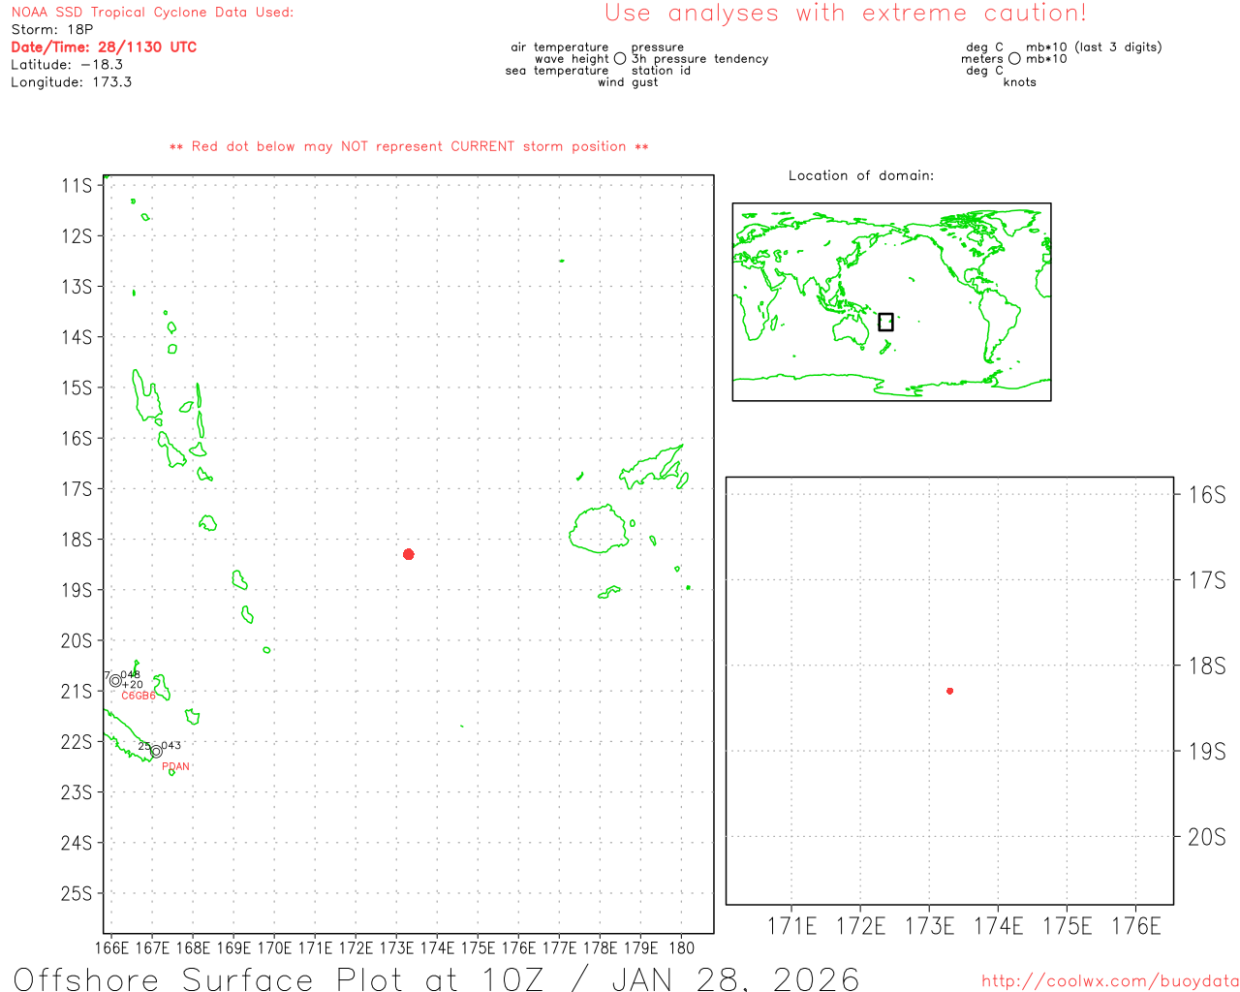Click the circle in the right mb*10 legend
This screenshot has height=992, width=1240.
1014,59
